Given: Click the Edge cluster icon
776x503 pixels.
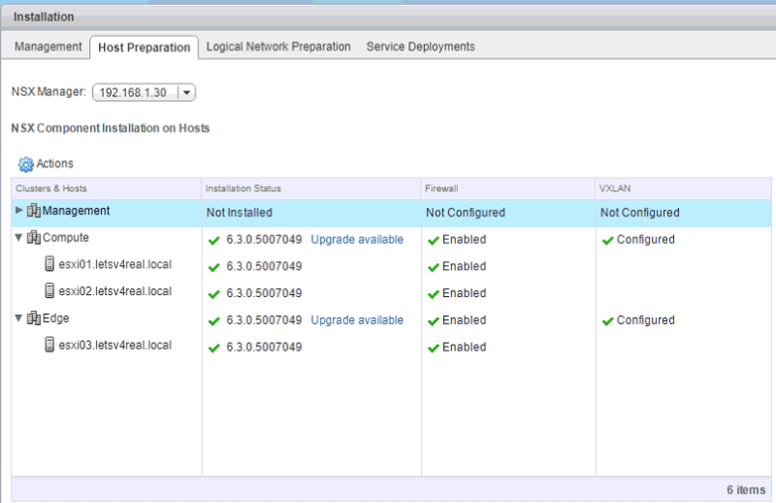Looking at the screenshot, I should click(34, 319).
